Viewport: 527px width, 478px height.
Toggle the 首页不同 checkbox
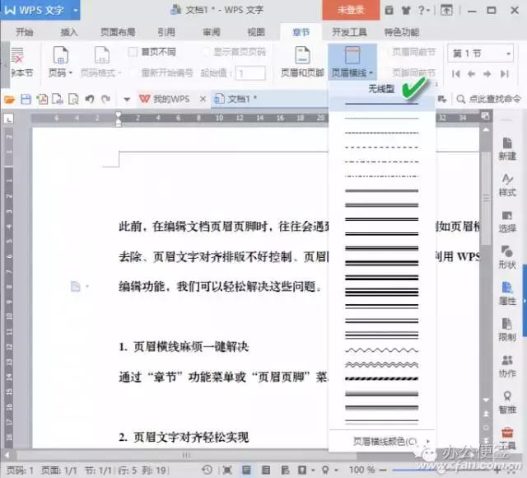[x=133, y=52]
